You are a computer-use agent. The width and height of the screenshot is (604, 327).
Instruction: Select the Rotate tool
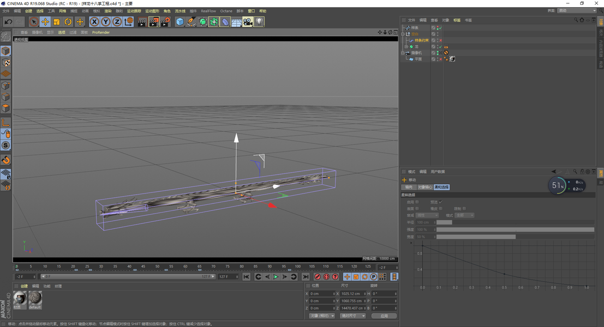point(68,22)
